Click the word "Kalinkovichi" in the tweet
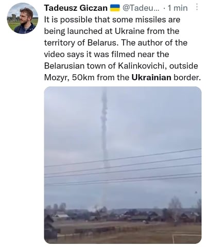The height and width of the screenshot is (248, 208). (141, 66)
